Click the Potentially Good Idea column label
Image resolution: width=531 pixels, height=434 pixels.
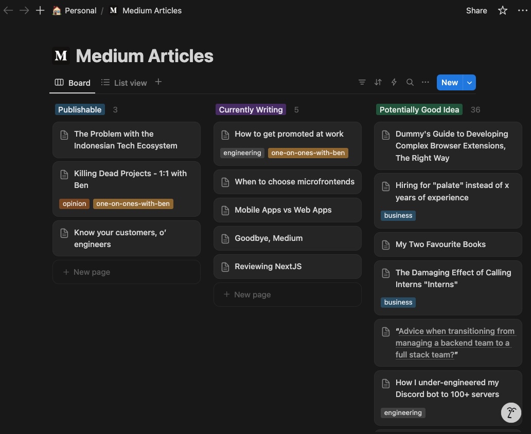pos(419,109)
